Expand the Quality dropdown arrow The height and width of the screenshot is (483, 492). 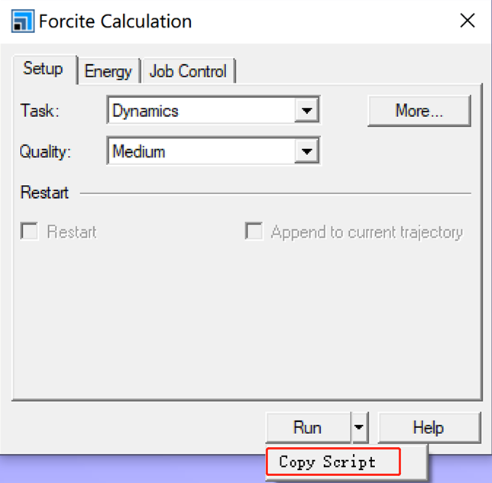click(x=306, y=152)
